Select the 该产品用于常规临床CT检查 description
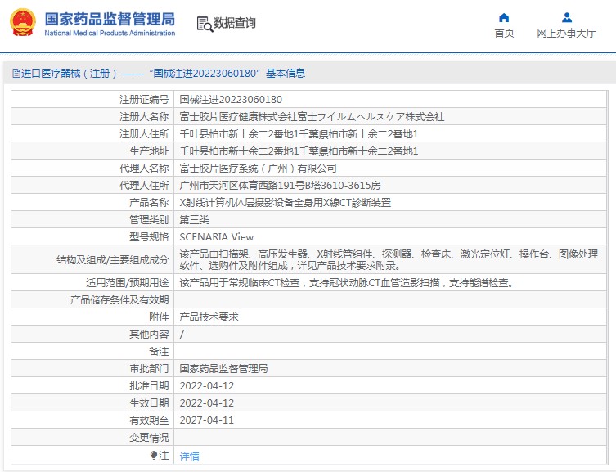Viewport: 616px width, 472px height. click(347, 283)
